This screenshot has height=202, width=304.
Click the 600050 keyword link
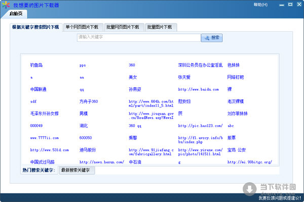tap(86, 138)
